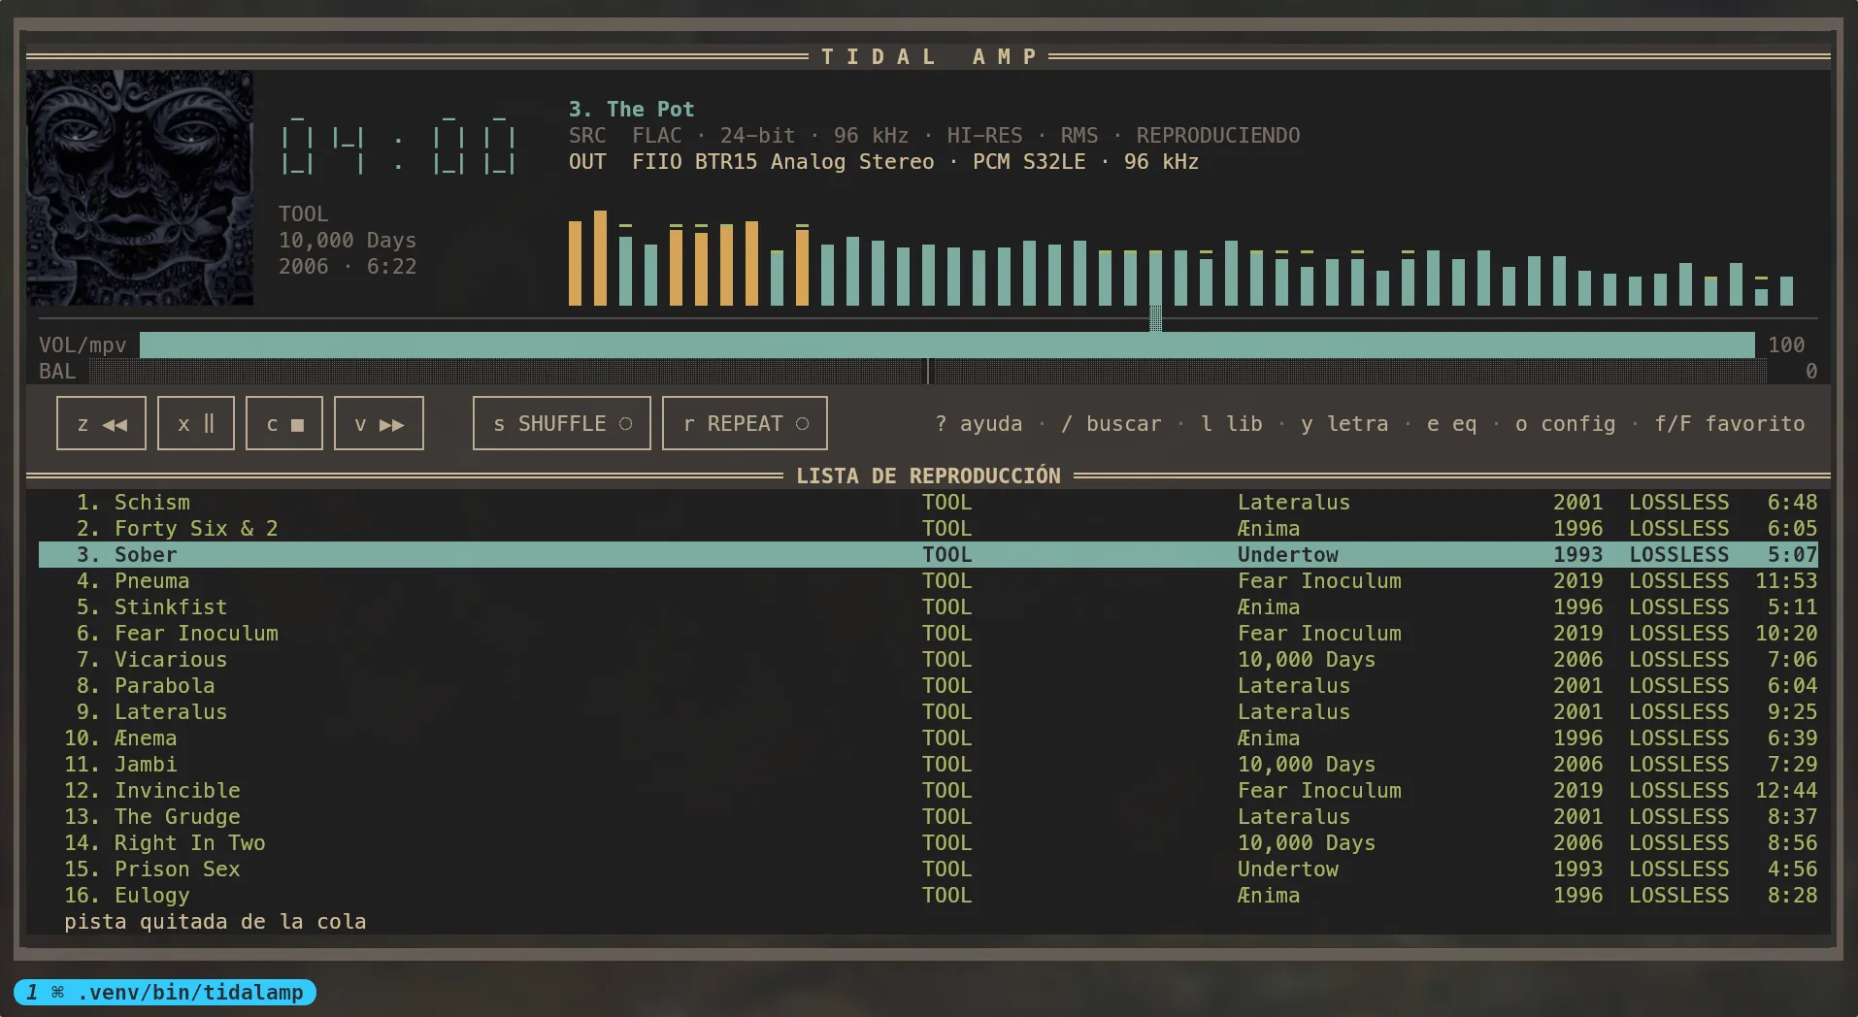Click the now playing title The Pot
This screenshot has width=1858, height=1017.
coord(632,110)
